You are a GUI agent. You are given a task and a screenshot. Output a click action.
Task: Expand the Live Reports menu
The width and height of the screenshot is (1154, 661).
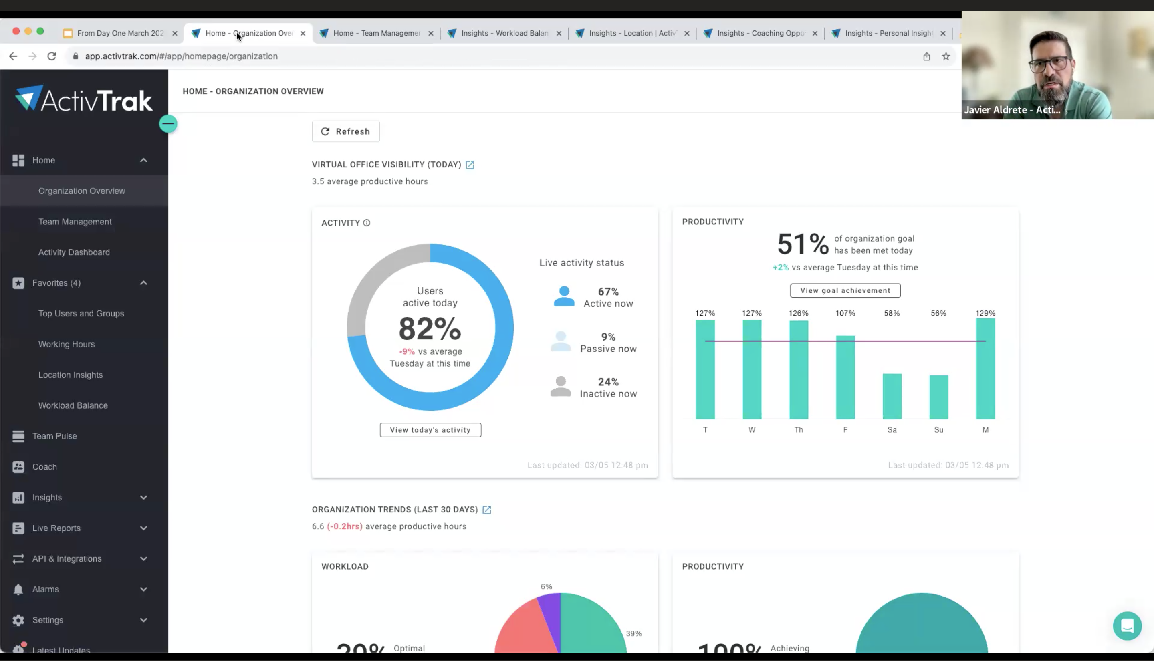(x=143, y=528)
